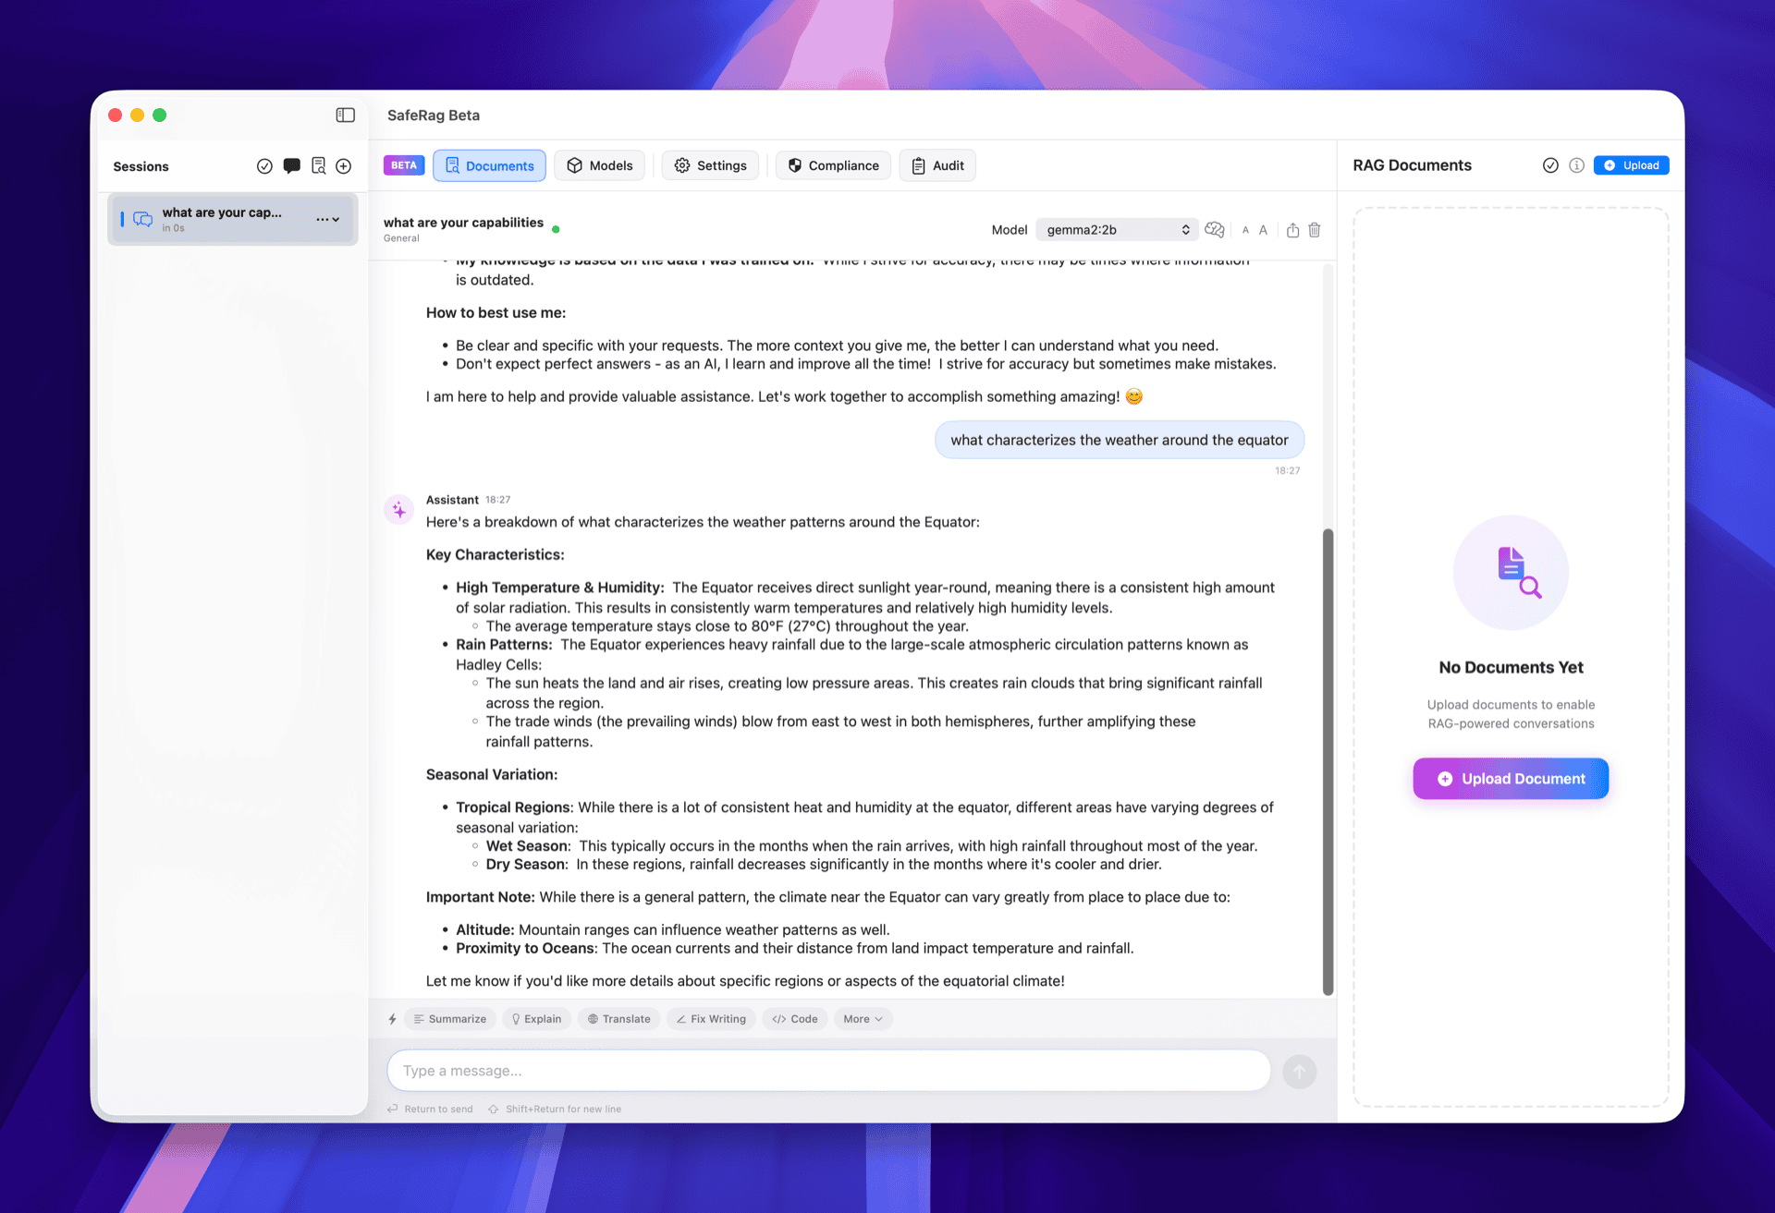Click the info icon in RAG Documents header
Viewport: 1775px width, 1213px height.
tap(1577, 165)
